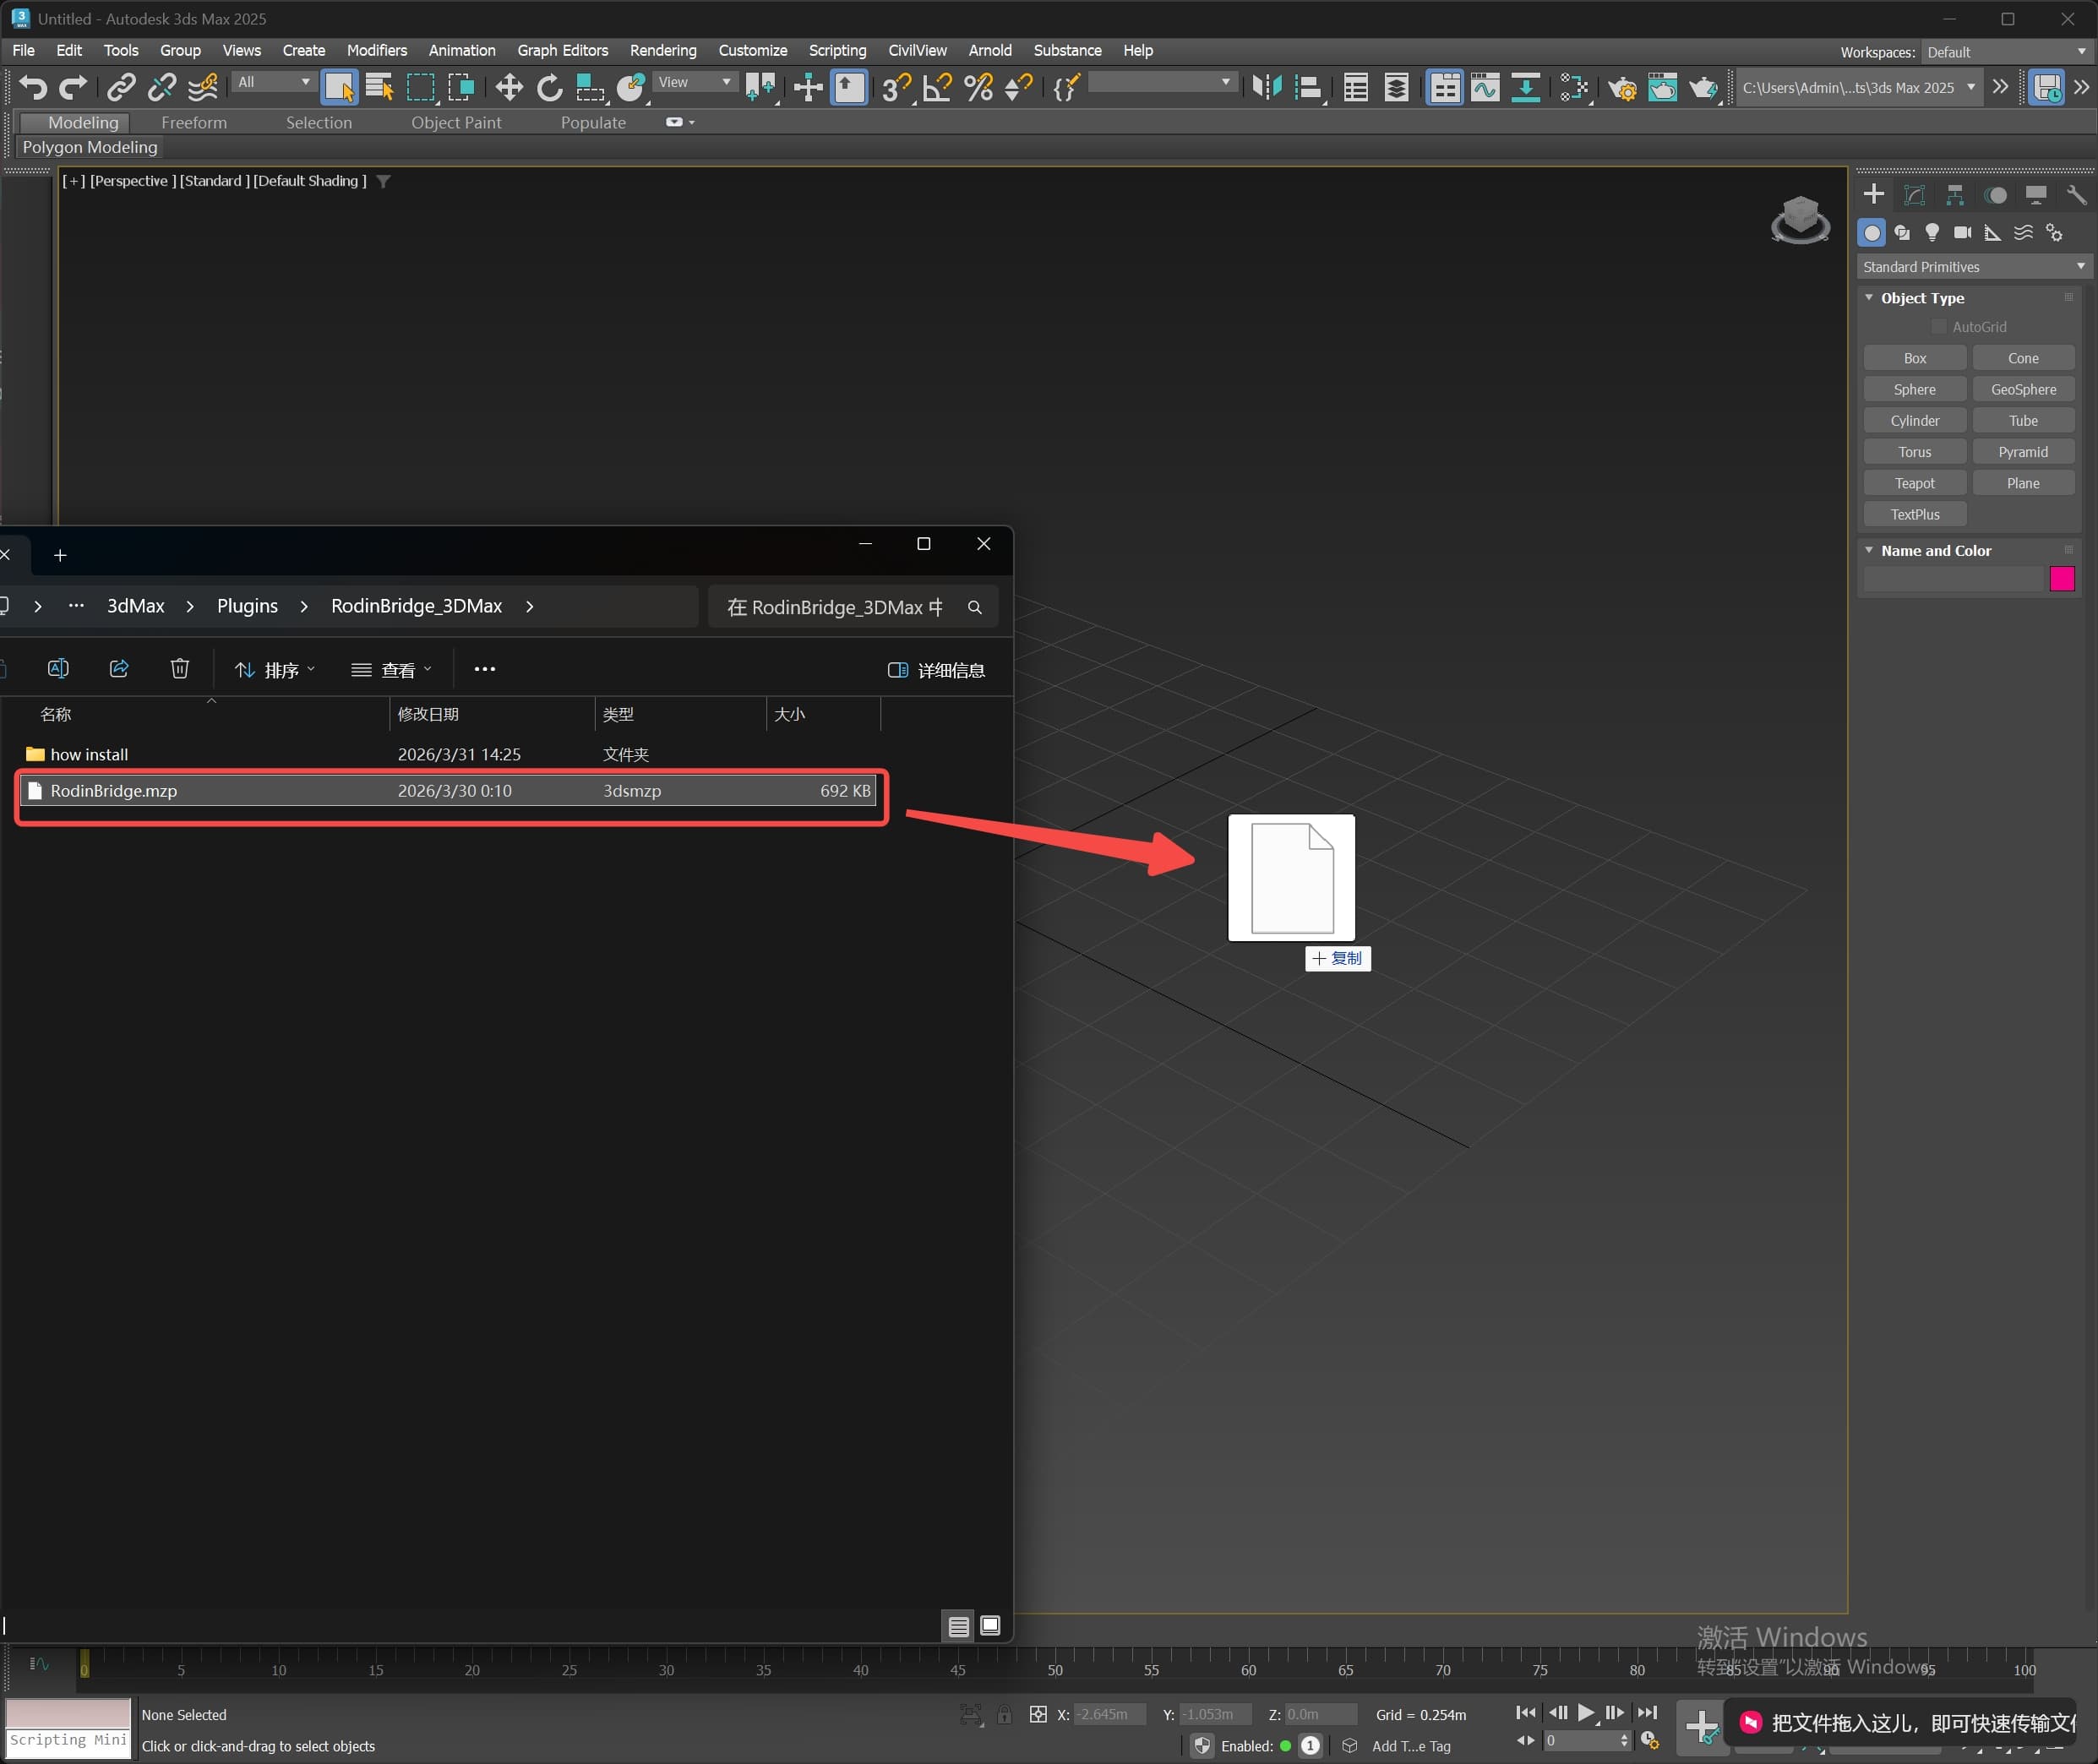Activate the Select and Link tool

point(121,88)
